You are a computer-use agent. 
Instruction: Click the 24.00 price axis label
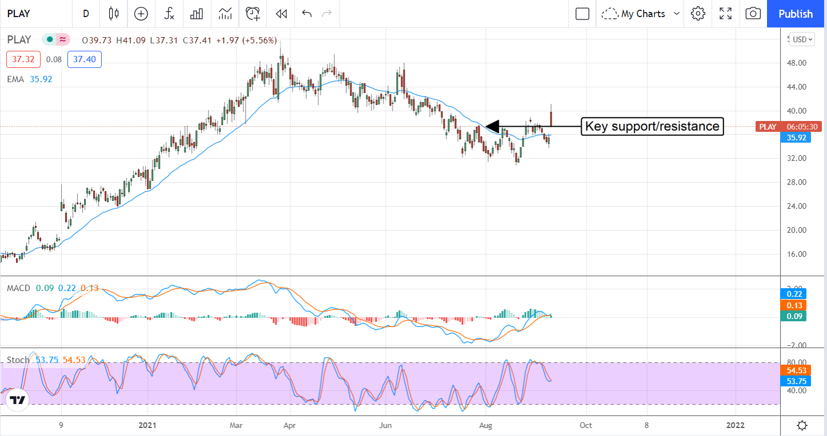point(796,206)
